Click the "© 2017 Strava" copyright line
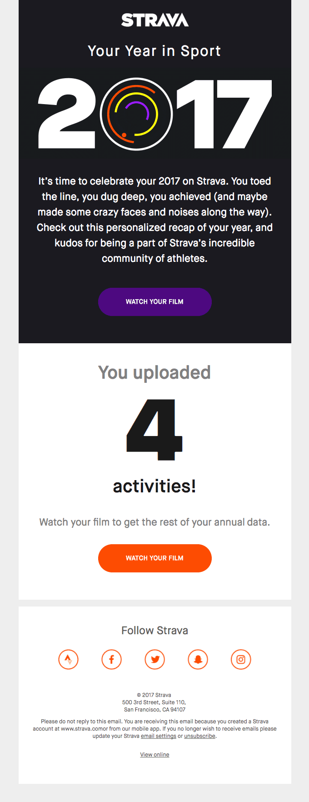 (x=154, y=695)
